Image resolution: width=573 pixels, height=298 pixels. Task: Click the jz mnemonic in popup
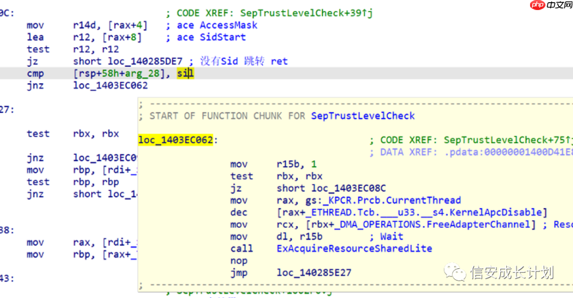click(236, 188)
